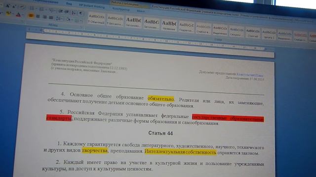316x177 pixels.
Task: Toggle the paragraph marks ¶ button
Action: click(x=80, y=13)
